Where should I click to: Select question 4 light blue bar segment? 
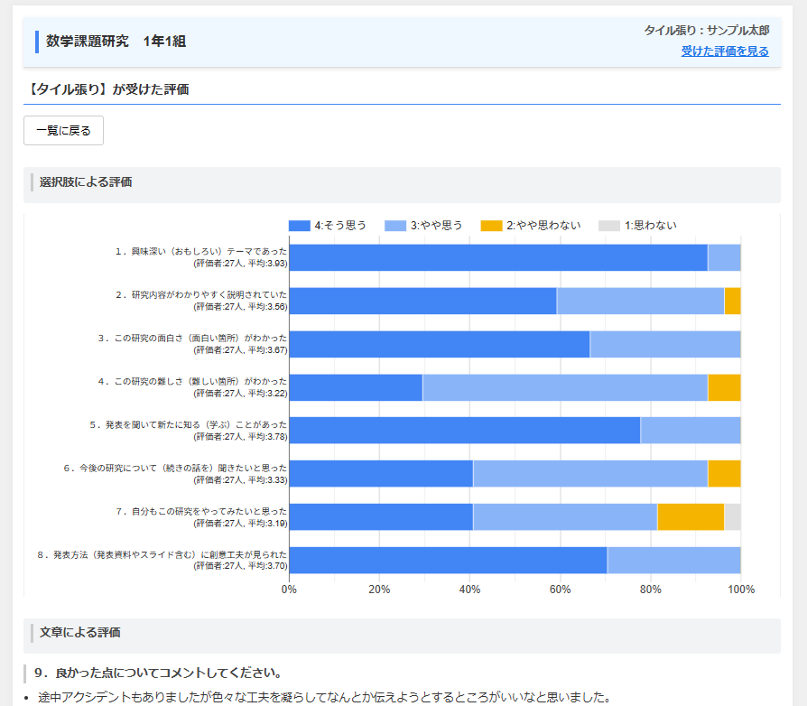click(x=565, y=387)
